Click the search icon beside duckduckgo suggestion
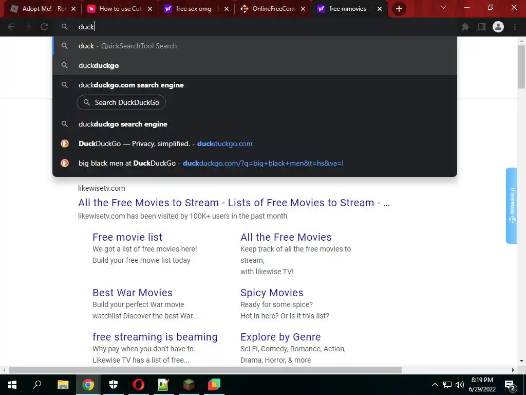Image resolution: width=526 pixels, height=395 pixels. point(65,65)
